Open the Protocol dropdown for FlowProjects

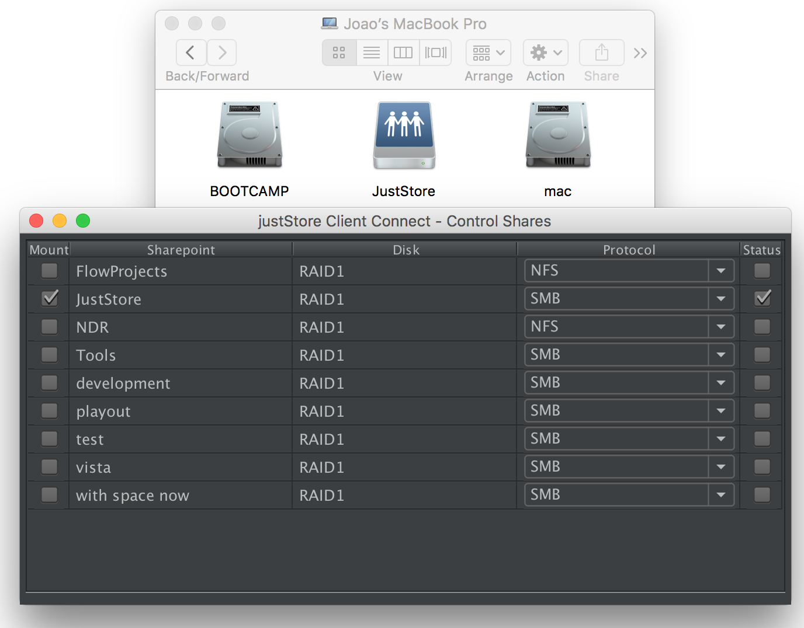pos(629,271)
